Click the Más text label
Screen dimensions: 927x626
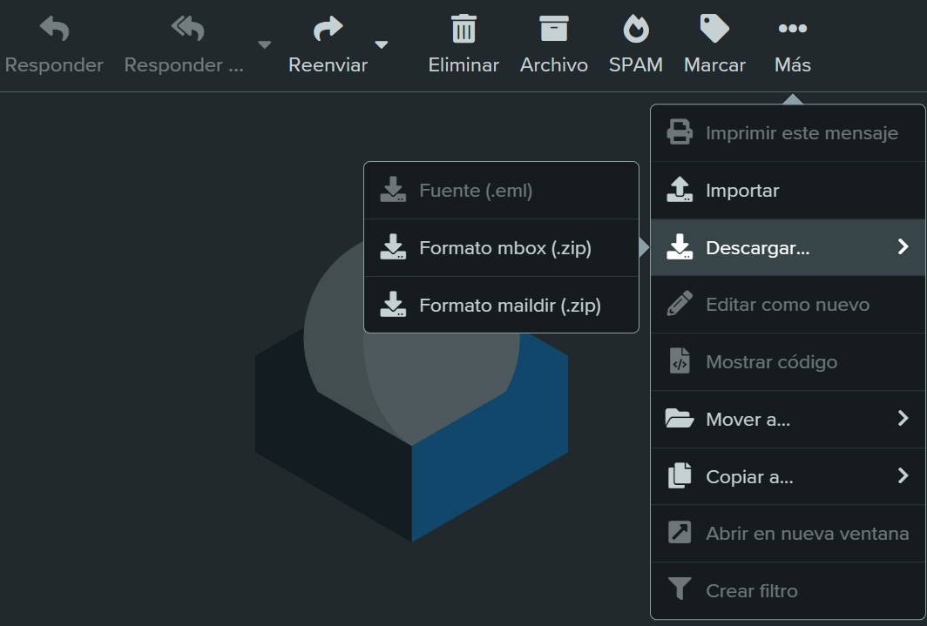coord(793,64)
